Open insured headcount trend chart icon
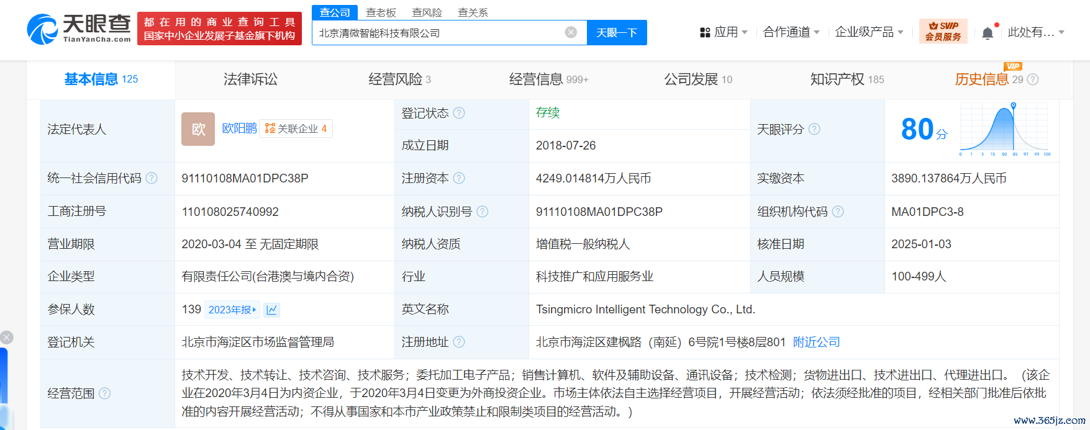Screen dimensions: 1090x430 (271, 310)
